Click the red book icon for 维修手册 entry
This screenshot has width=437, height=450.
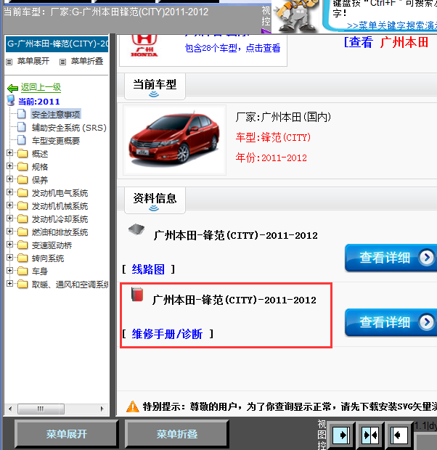click(x=137, y=294)
